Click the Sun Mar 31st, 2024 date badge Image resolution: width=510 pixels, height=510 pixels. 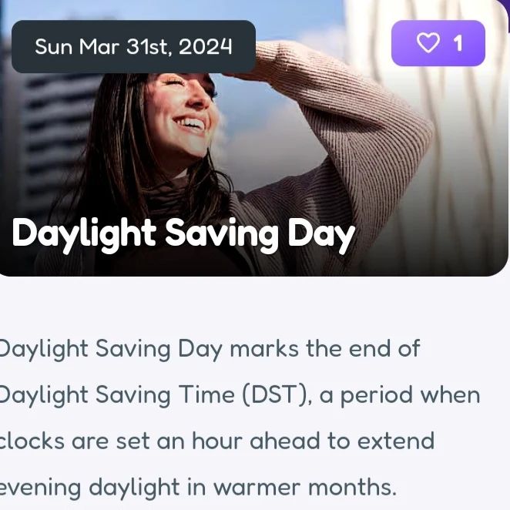tap(133, 46)
